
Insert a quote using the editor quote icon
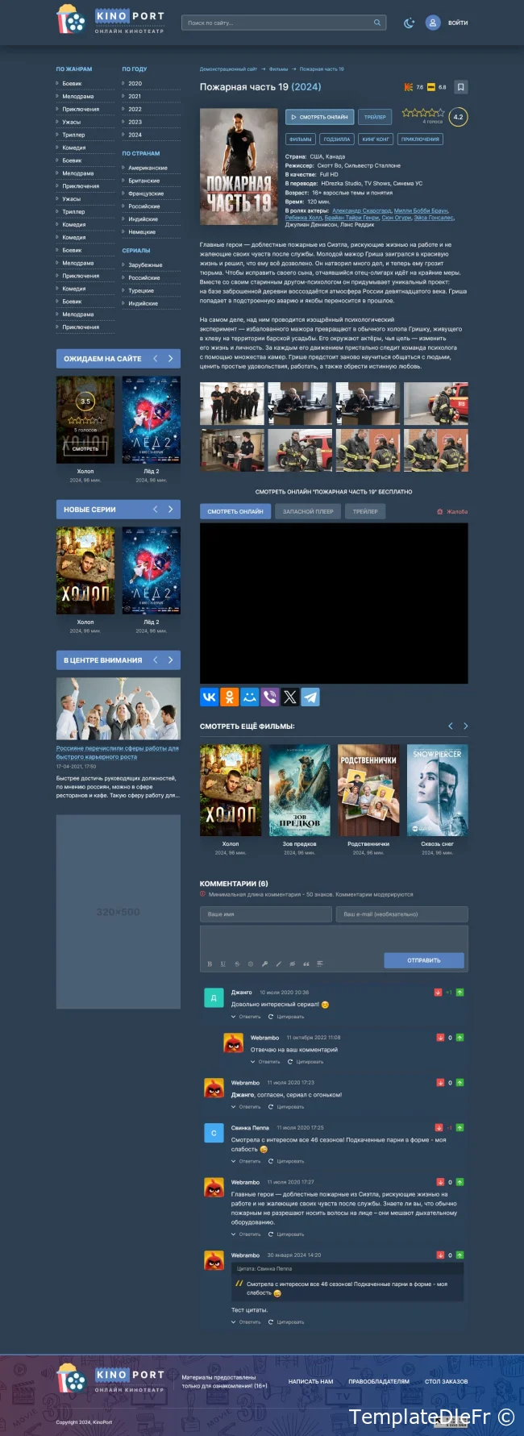306,964
